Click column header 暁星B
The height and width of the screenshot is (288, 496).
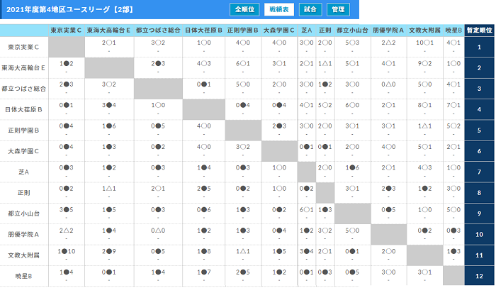click(x=453, y=31)
